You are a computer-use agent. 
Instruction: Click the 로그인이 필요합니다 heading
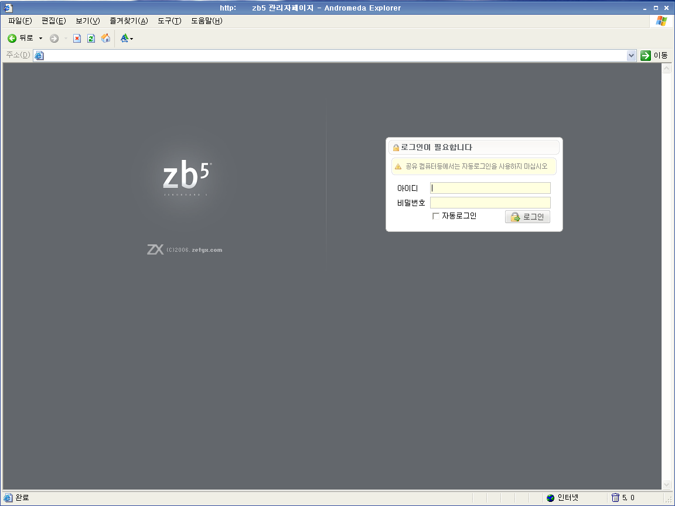[437, 147]
